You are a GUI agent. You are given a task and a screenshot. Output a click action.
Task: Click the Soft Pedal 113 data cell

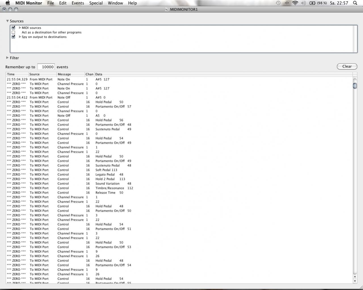[x=106, y=170]
